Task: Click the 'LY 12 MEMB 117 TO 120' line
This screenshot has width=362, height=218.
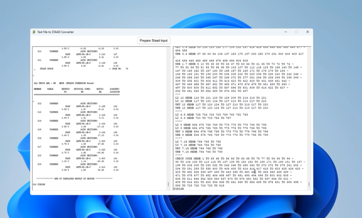Action: tap(221, 101)
